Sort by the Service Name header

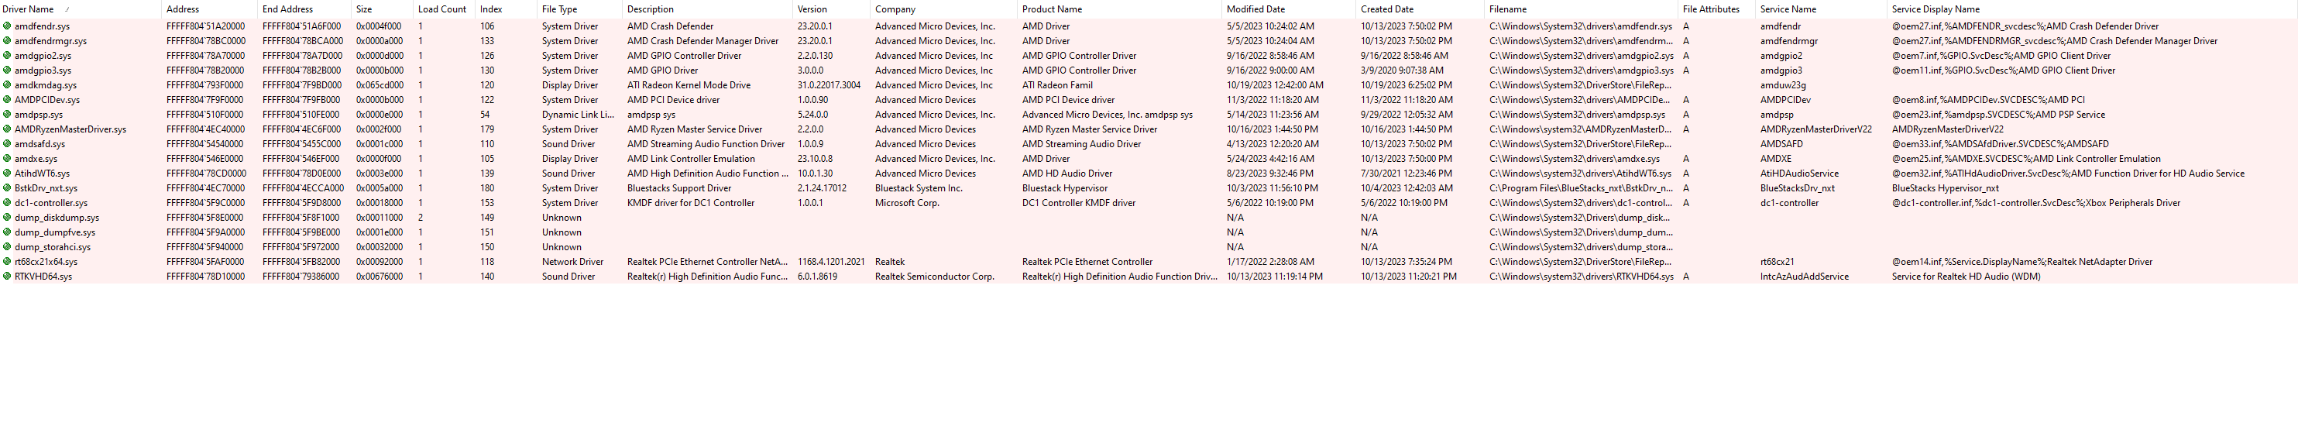[1822, 9]
